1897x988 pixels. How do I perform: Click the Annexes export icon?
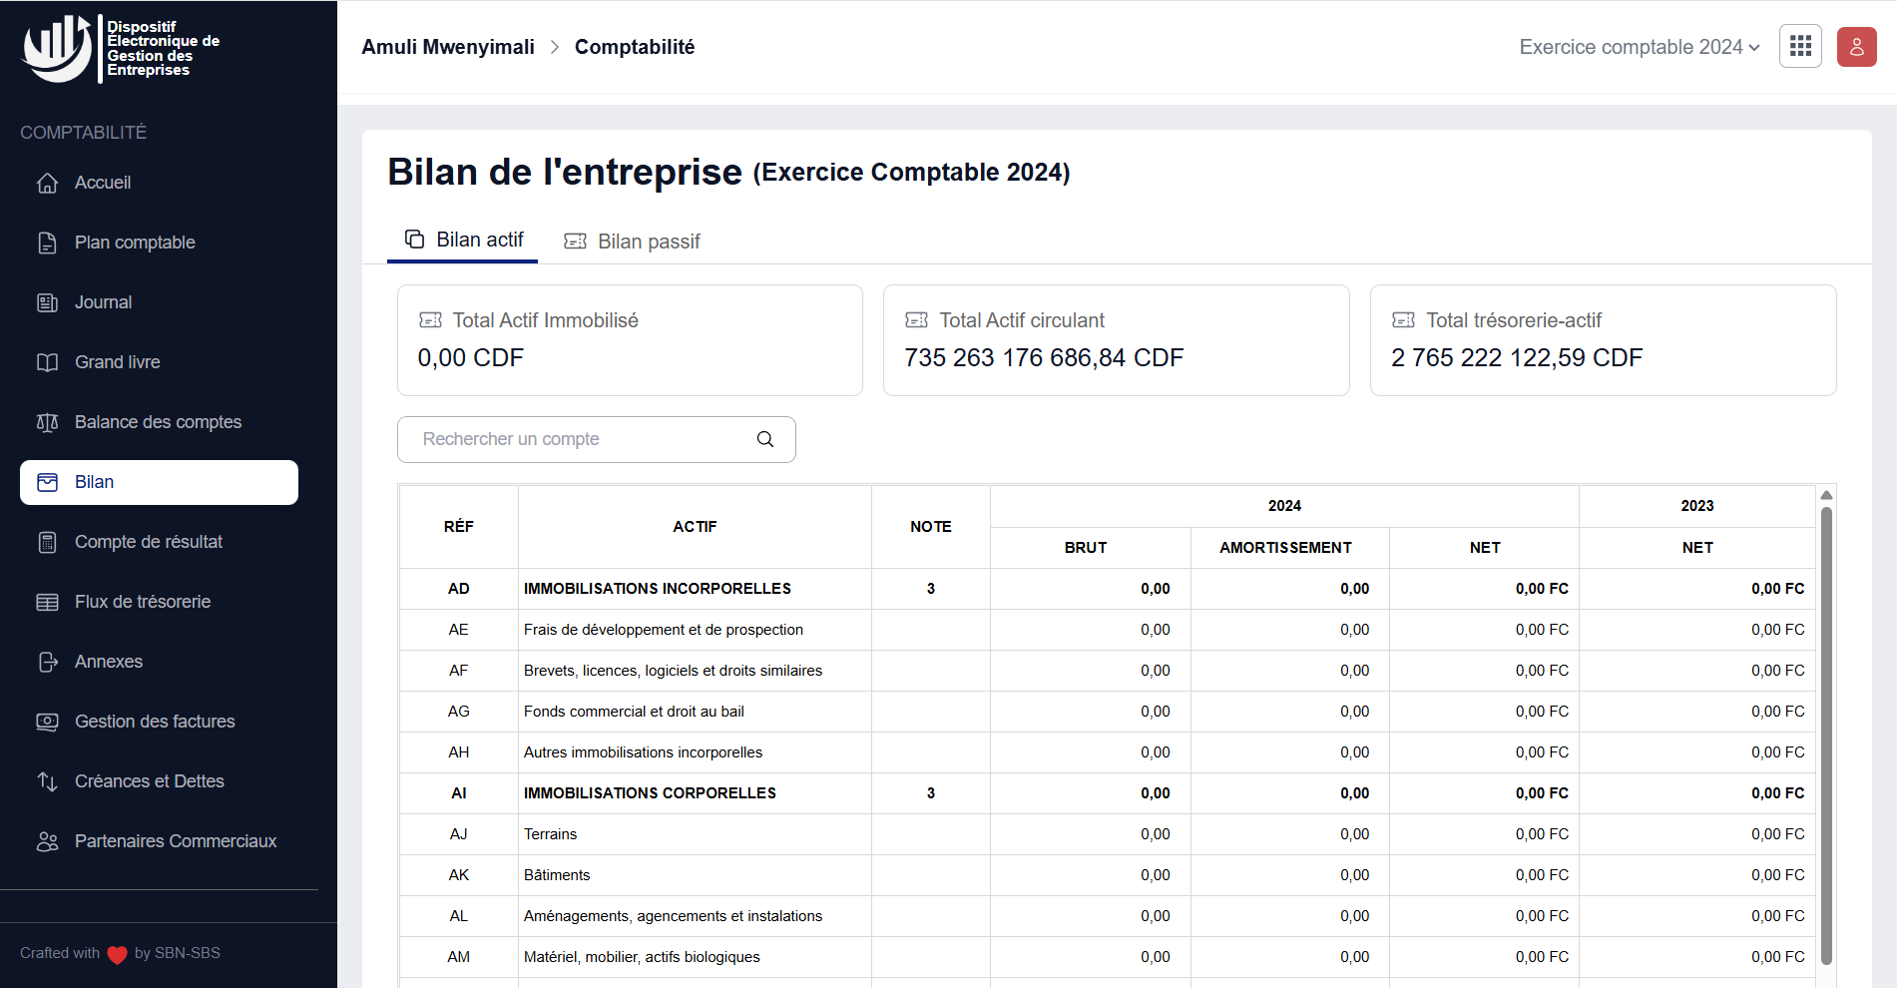[48, 662]
